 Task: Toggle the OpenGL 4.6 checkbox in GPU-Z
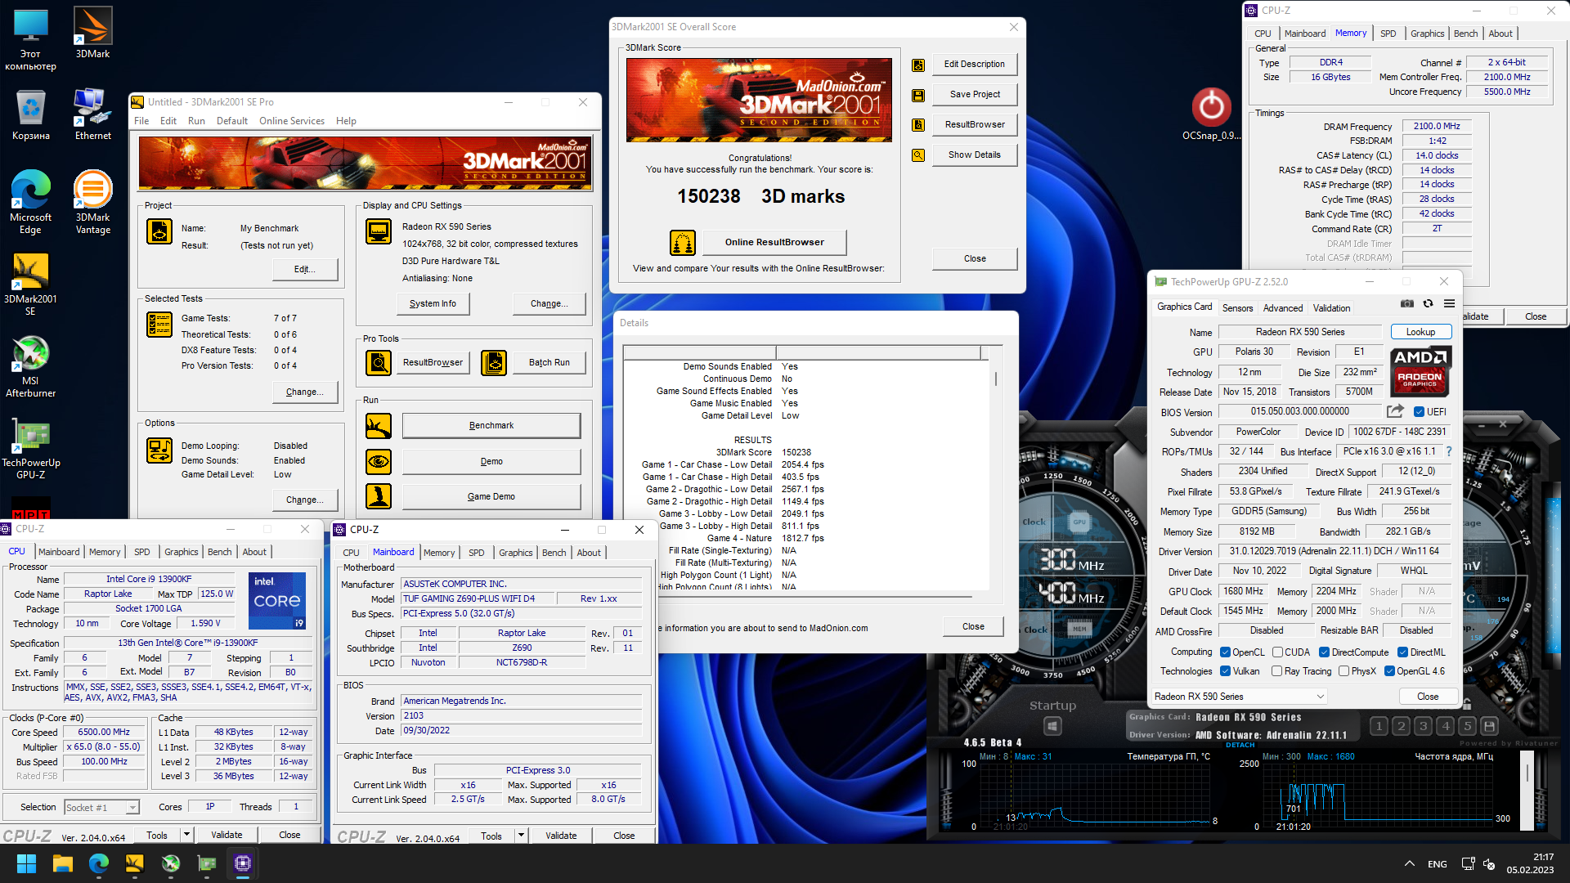[x=1389, y=671]
